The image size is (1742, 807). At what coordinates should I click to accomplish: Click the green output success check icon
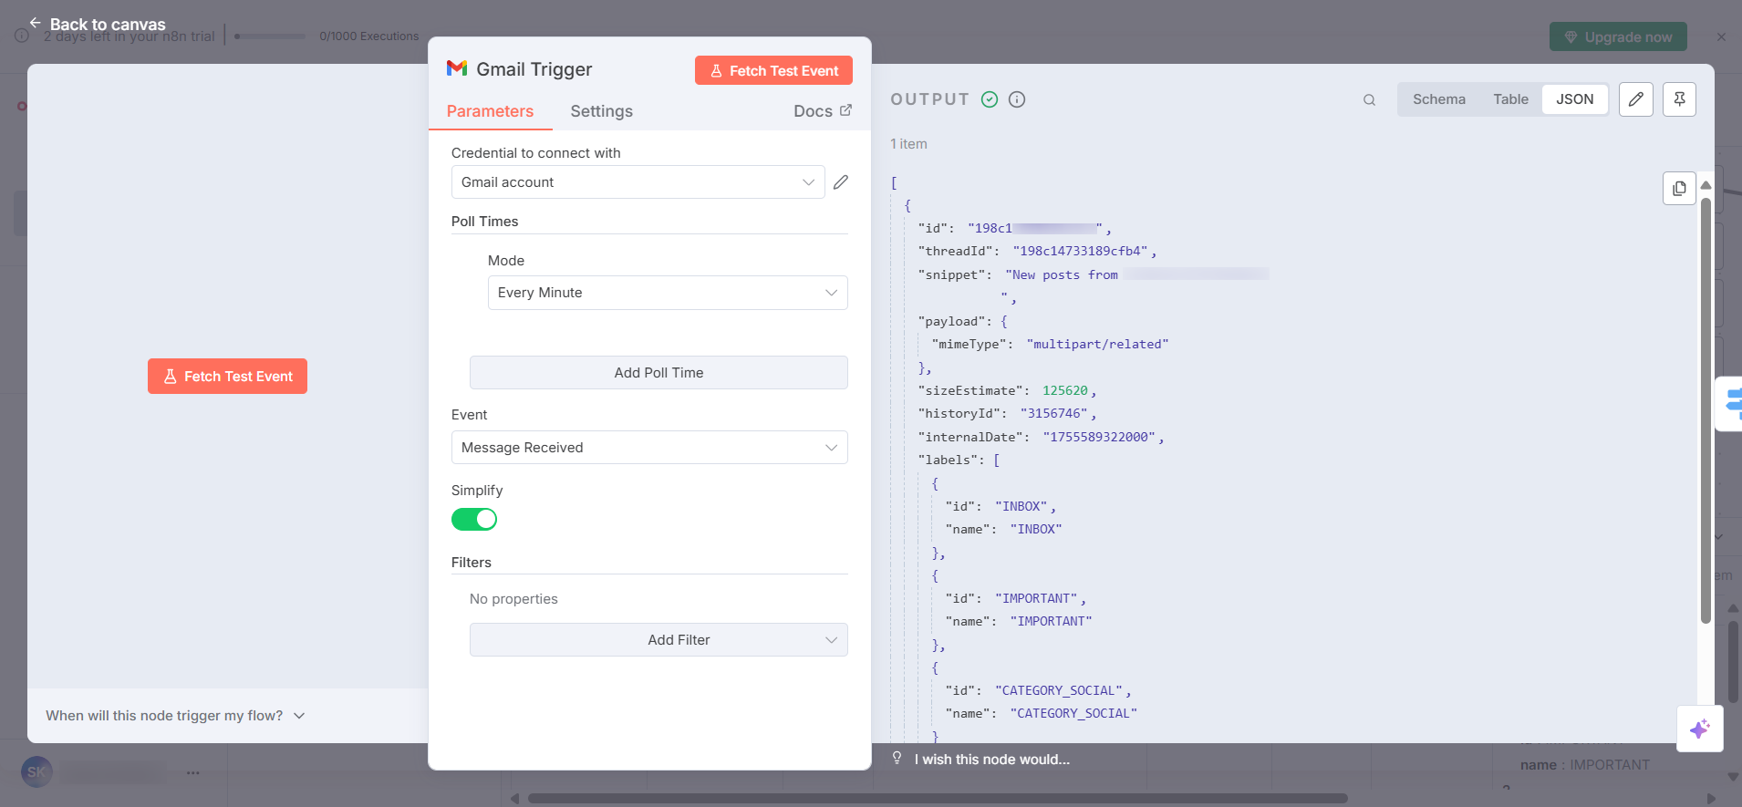tap(990, 99)
